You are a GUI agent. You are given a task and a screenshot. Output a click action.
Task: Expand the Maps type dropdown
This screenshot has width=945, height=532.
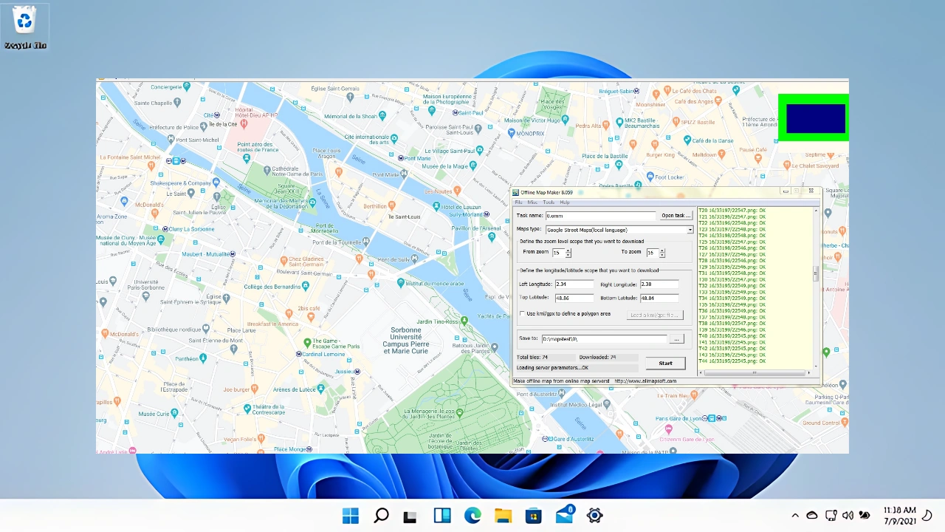click(690, 230)
